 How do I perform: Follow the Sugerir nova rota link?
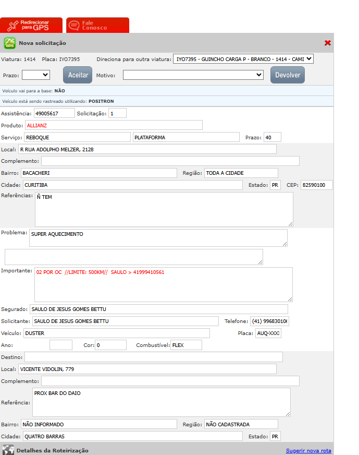click(308, 450)
